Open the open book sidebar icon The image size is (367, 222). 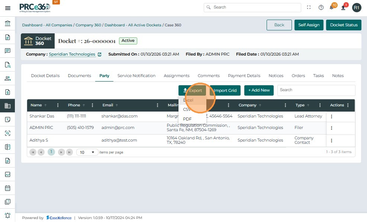7,147
